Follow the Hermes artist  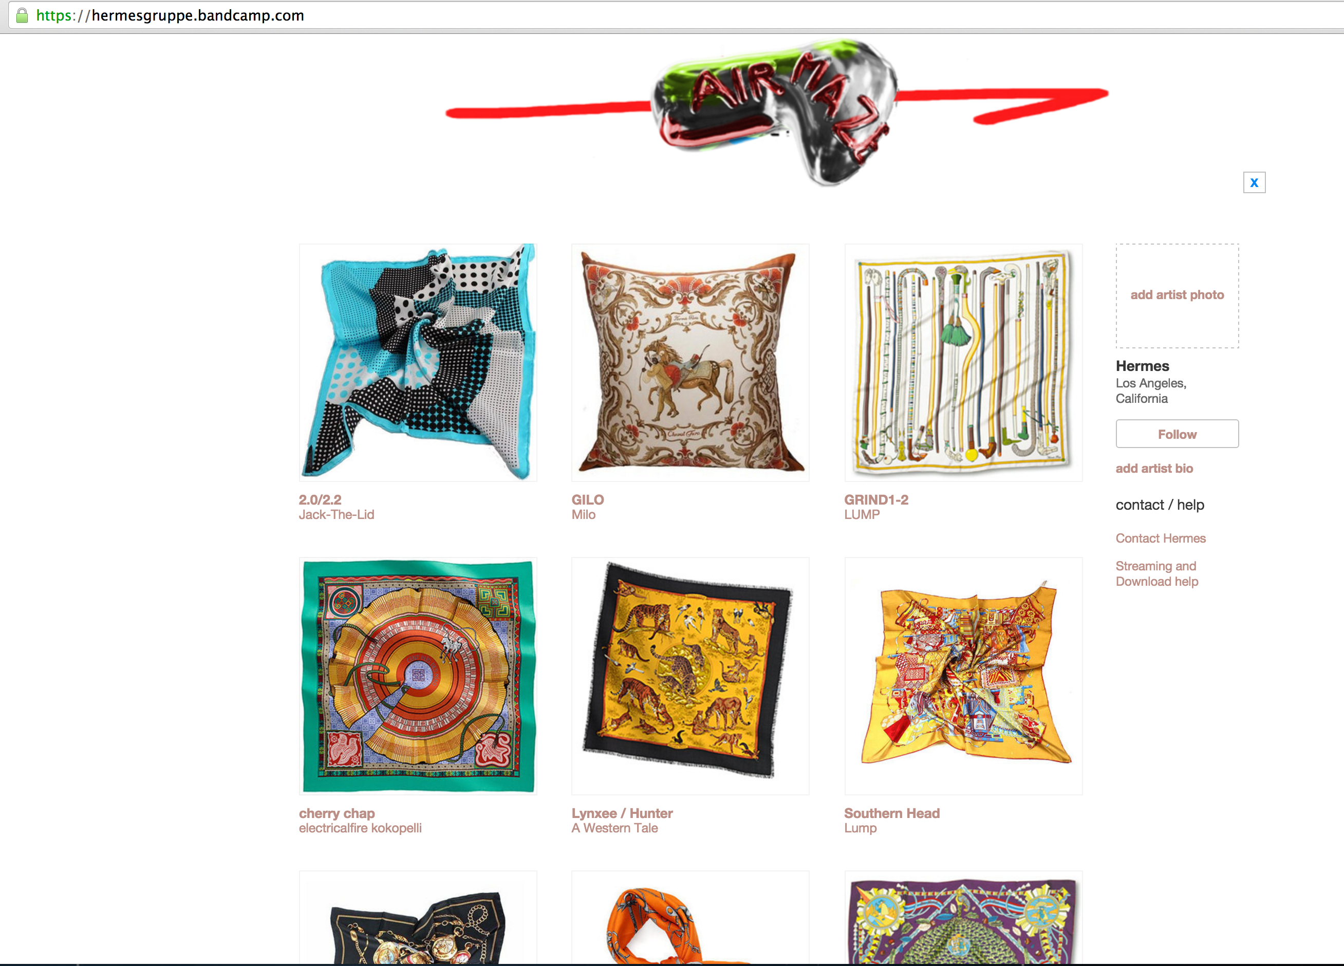pyautogui.click(x=1177, y=434)
